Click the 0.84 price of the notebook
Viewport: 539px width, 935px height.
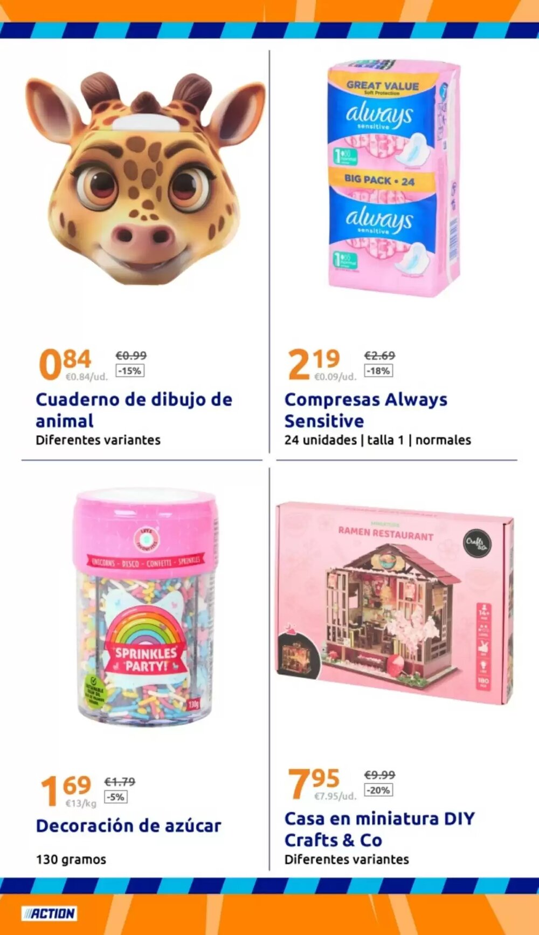[x=65, y=363]
